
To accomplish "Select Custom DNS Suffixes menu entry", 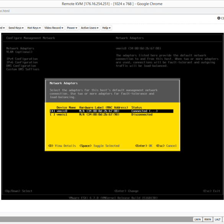I will click(x=23, y=69).
